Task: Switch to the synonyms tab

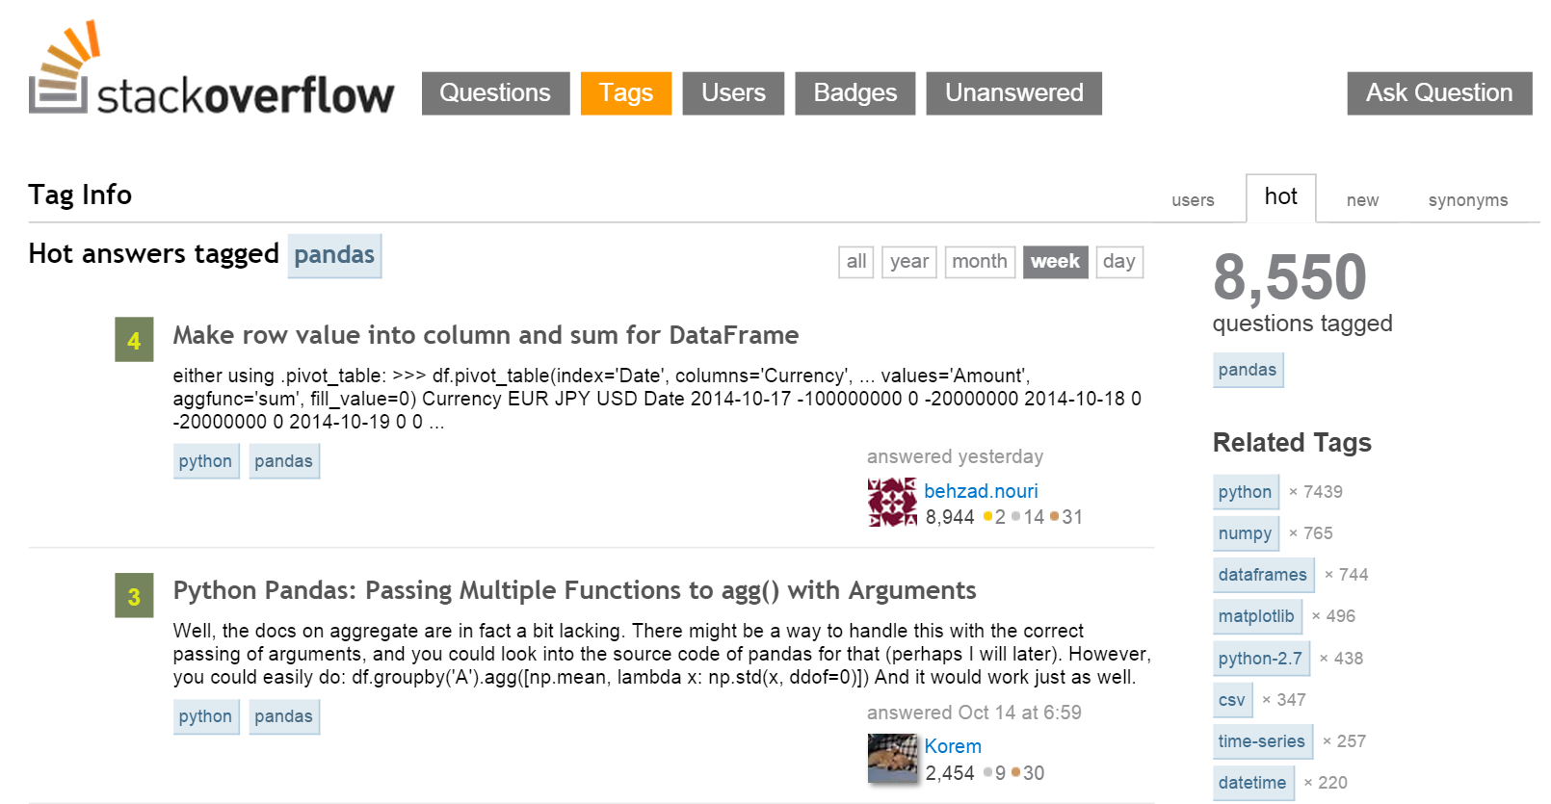Action: click(x=1467, y=200)
